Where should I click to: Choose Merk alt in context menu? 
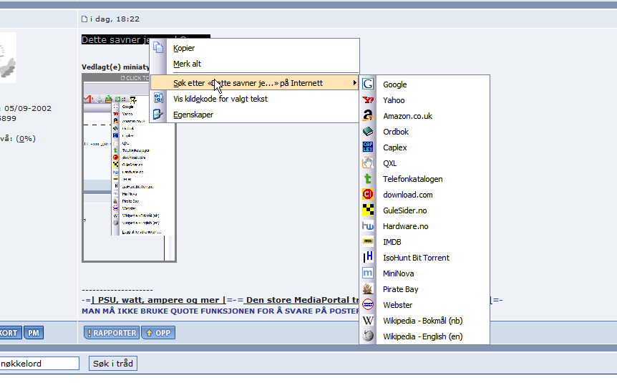pyautogui.click(x=254, y=64)
